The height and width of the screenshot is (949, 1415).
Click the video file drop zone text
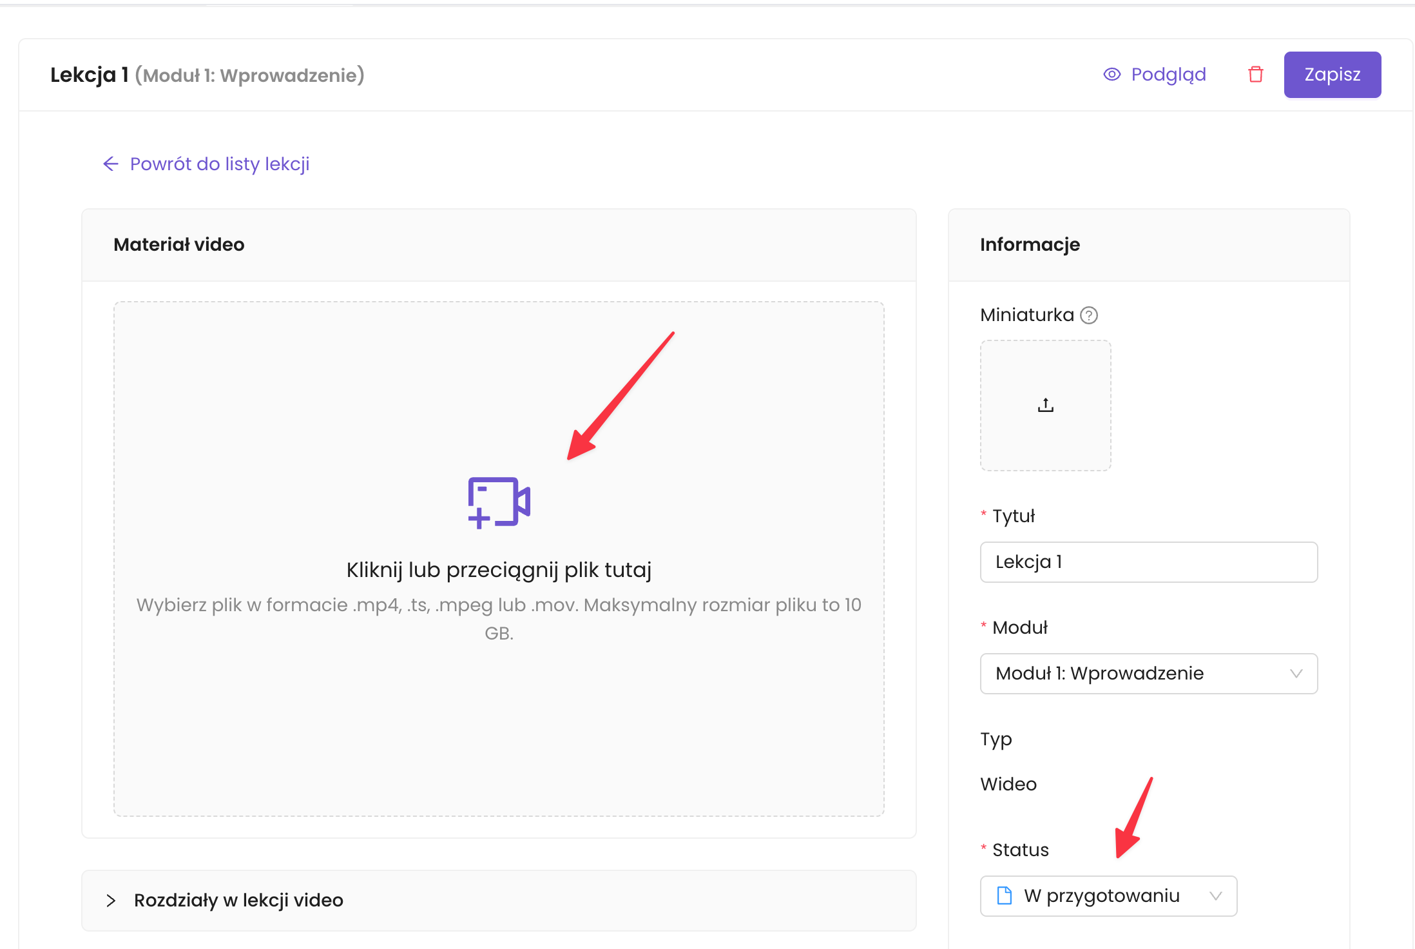pos(499,570)
